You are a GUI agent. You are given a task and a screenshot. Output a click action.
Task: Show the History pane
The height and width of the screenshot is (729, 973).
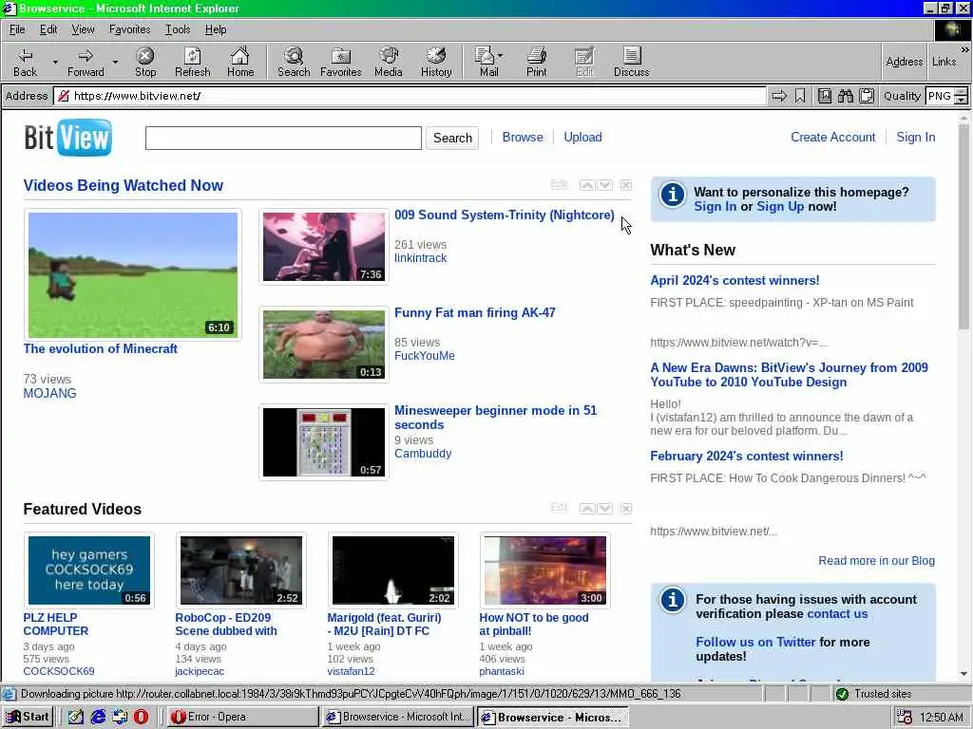coord(436,62)
